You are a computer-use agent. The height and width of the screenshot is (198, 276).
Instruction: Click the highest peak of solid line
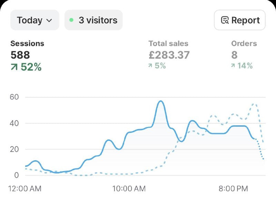pos(160,101)
